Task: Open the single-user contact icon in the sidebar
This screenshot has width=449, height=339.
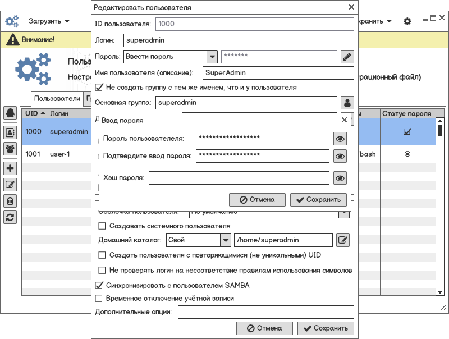Action: click(10, 132)
